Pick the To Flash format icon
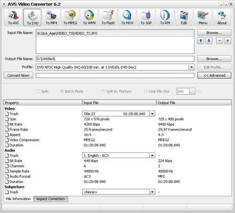The height and width of the screenshot is (213, 235). (x=108, y=18)
